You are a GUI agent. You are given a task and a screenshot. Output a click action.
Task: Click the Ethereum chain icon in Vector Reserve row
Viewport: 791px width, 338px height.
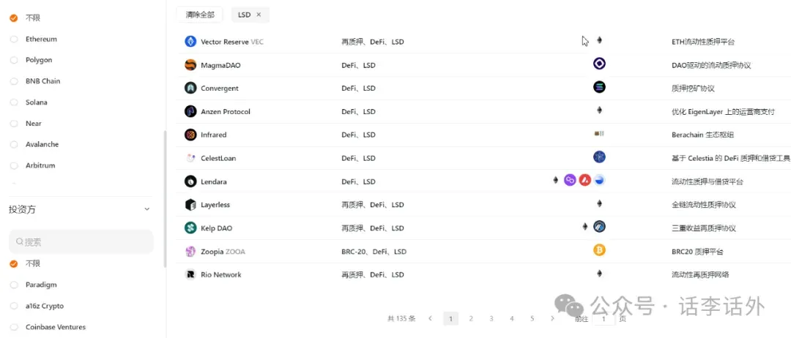599,40
